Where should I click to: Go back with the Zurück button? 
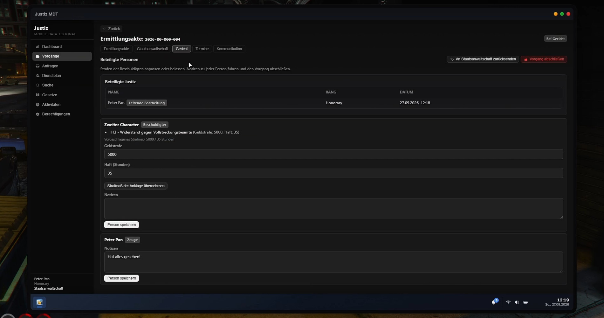coord(111,29)
